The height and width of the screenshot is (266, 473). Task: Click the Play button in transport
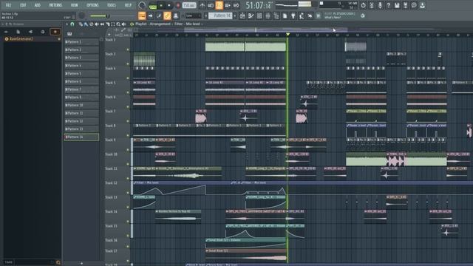coord(161,5)
